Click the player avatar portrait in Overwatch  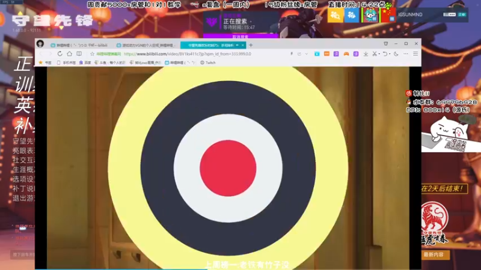[x=370, y=15]
